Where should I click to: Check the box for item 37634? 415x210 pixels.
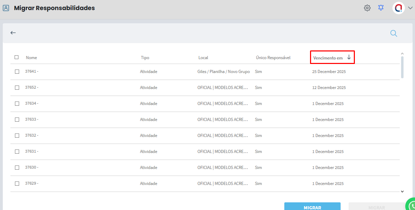point(17,104)
